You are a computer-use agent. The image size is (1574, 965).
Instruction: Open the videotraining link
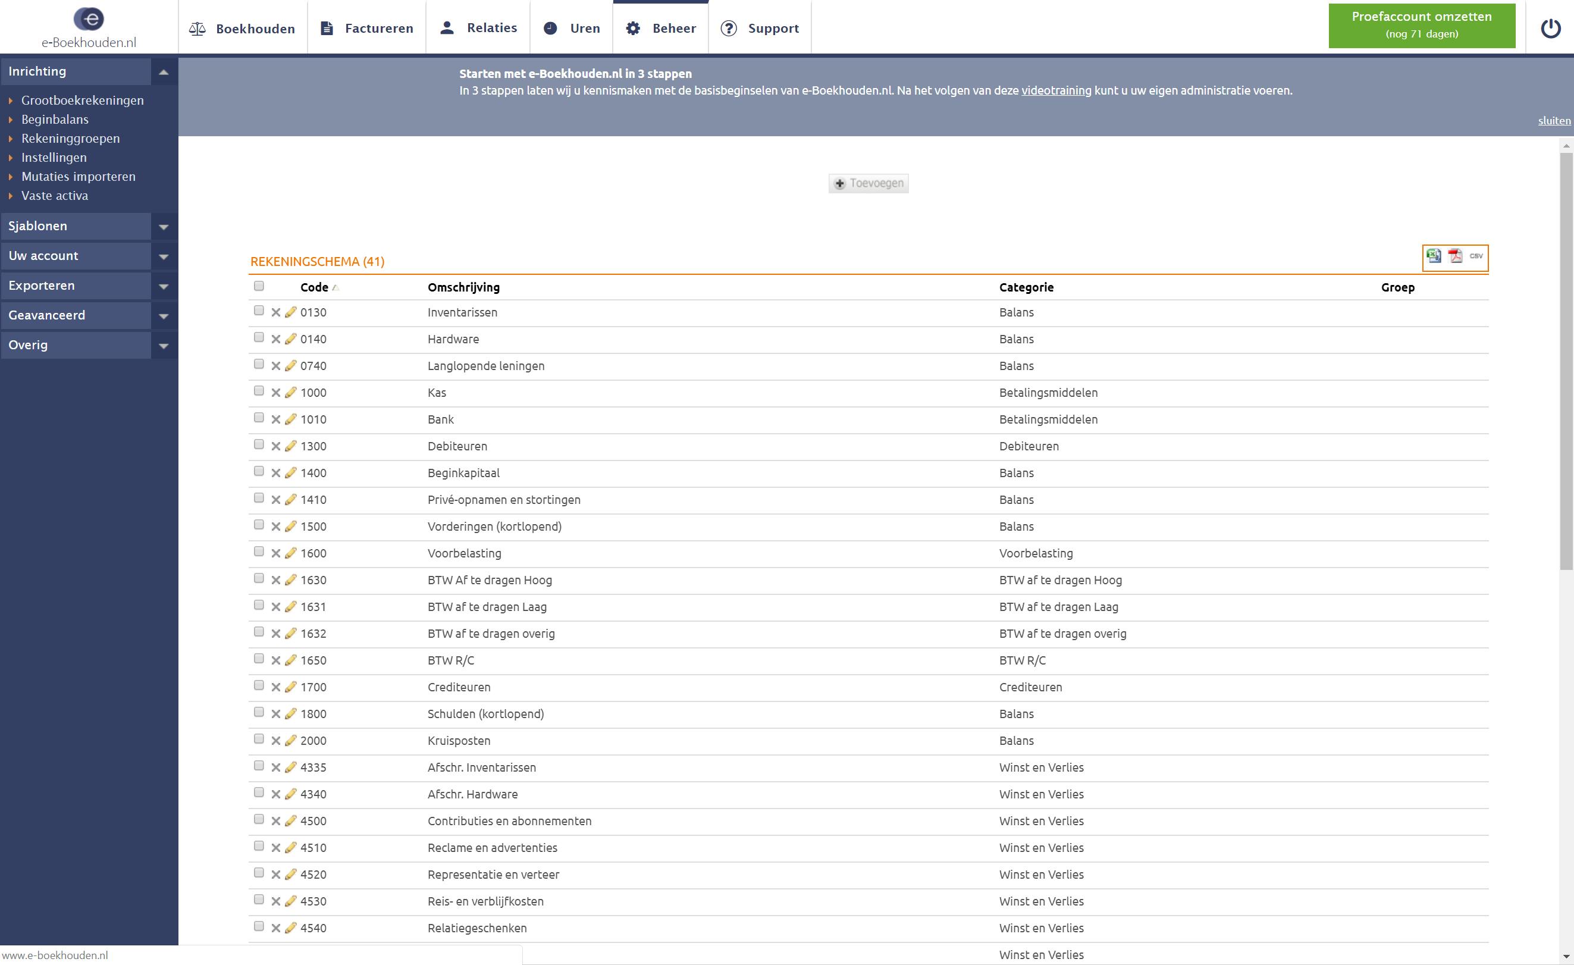pyautogui.click(x=1056, y=91)
